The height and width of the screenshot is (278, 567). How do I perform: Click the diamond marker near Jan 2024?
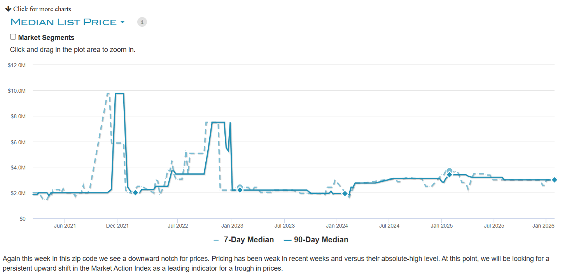pos(345,193)
